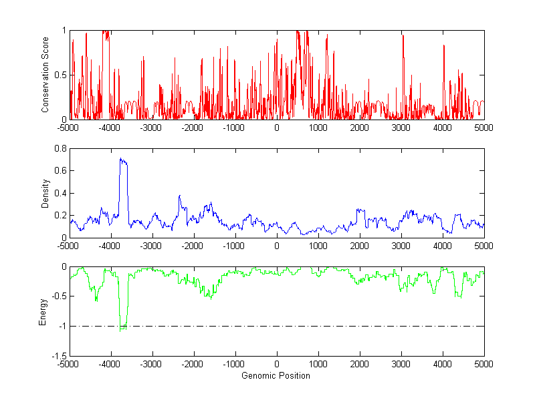Image resolution: width=535 pixels, height=400 pixels.
Task: Click the blue density bump near position 2000
Action: coord(360,211)
